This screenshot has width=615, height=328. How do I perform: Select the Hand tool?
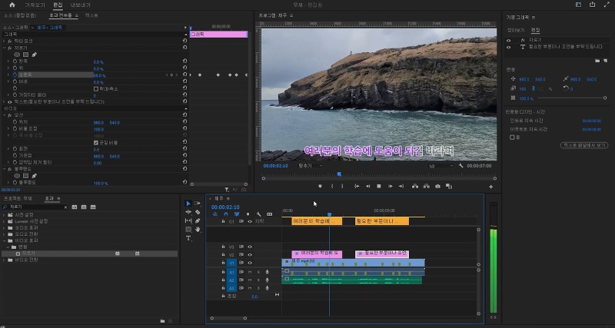pyautogui.click(x=198, y=229)
